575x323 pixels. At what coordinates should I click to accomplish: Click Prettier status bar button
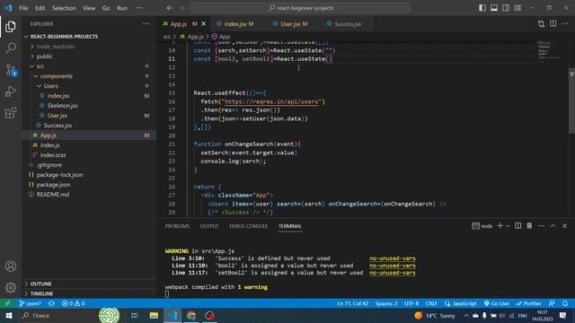pos(528,303)
